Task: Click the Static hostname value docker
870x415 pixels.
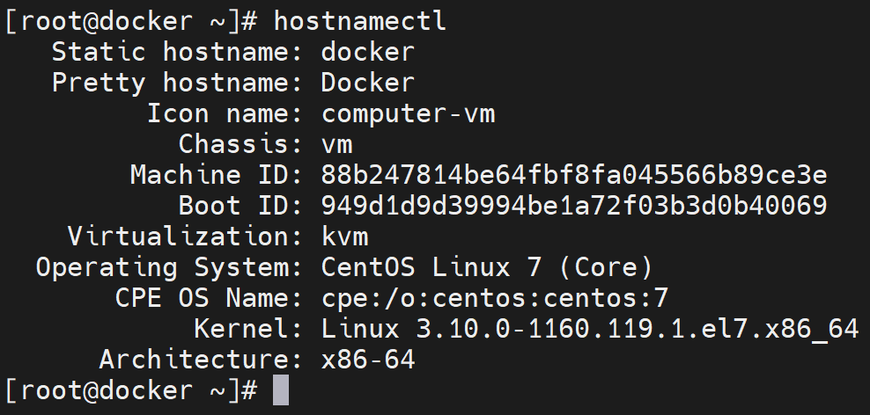Action: pos(367,52)
